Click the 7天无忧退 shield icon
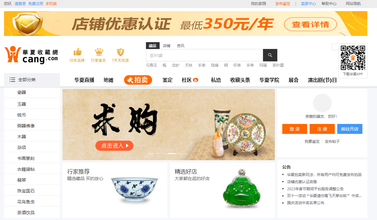 coord(120,52)
